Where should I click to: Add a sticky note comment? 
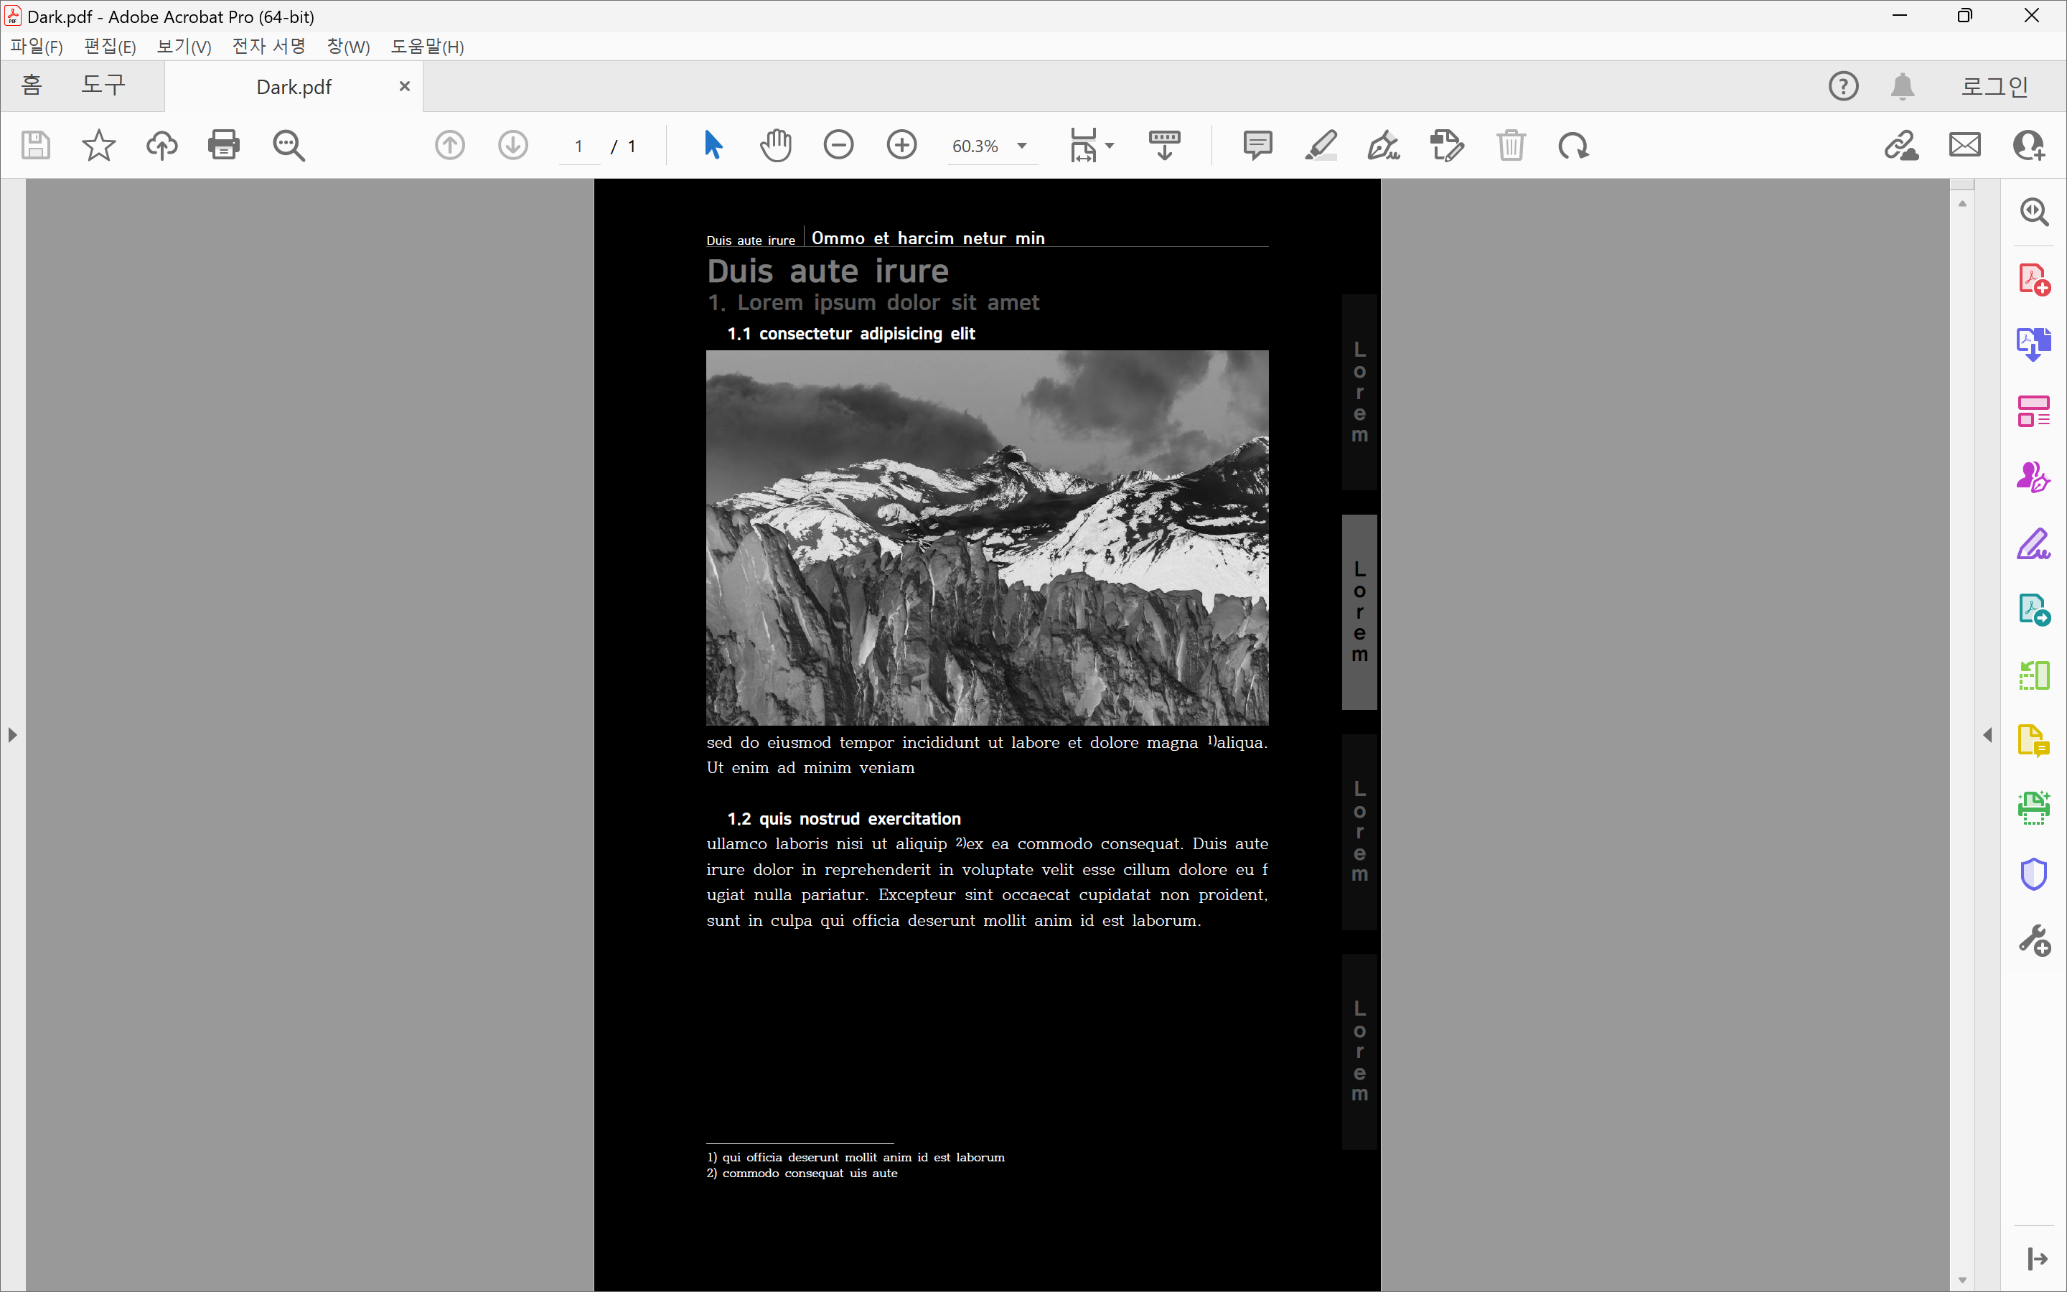coord(1257,145)
